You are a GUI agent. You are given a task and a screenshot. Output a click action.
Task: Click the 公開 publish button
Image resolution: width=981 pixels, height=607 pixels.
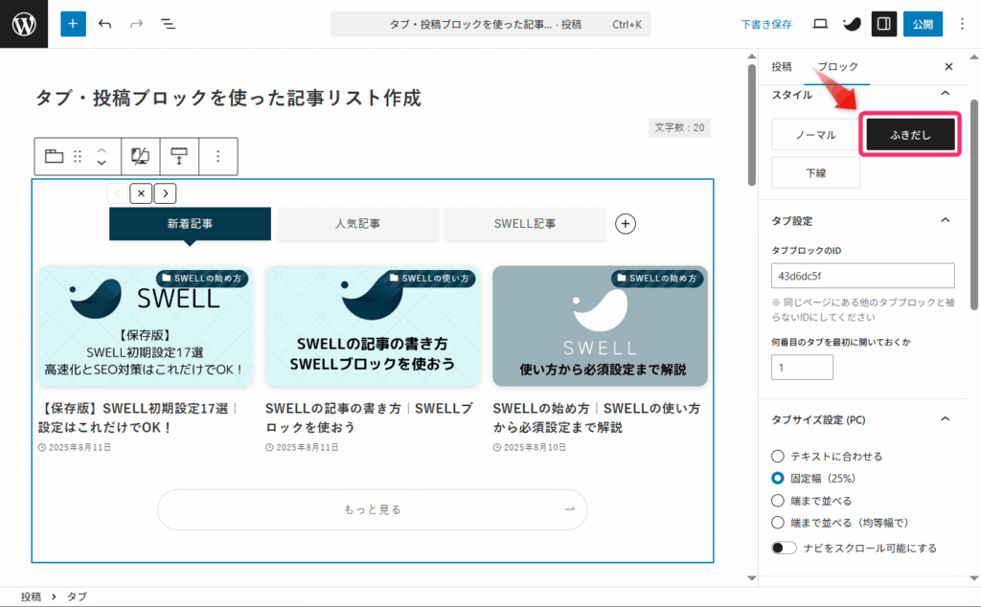(x=923, y=24)
